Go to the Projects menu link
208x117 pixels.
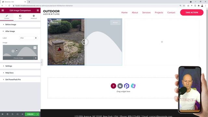(159, 12)
